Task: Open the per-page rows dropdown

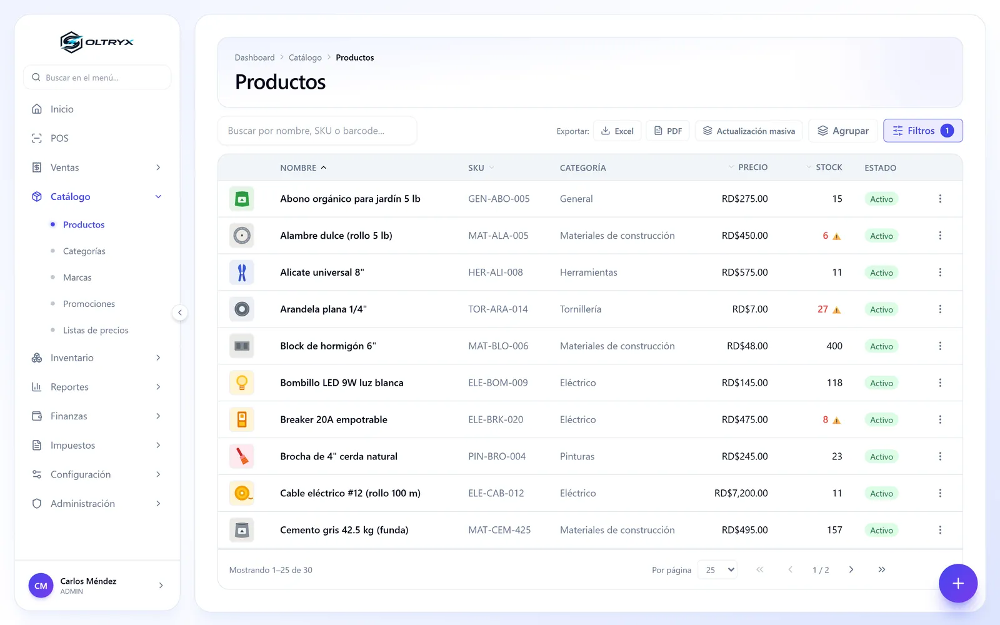Action: pos(717,569)
